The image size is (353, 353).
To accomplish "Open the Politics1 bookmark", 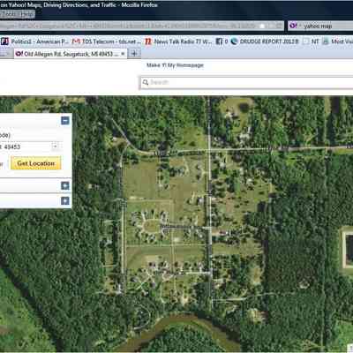I will [x=34, y=41].
